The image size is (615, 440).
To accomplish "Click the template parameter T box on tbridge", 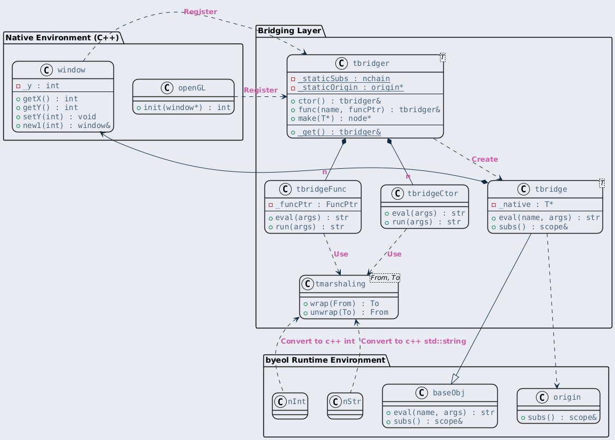I will [602, 182].
